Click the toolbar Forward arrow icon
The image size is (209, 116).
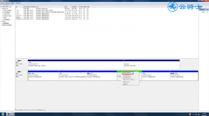point(2,5)
